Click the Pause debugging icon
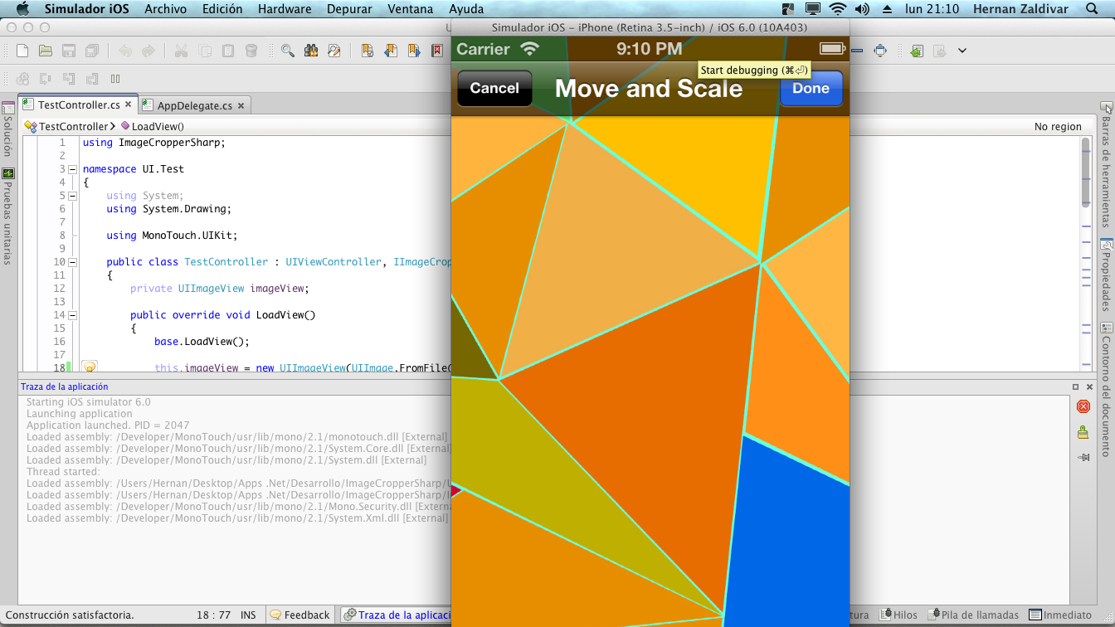The height and width of the screenshot is (627, 1115). 115,79
